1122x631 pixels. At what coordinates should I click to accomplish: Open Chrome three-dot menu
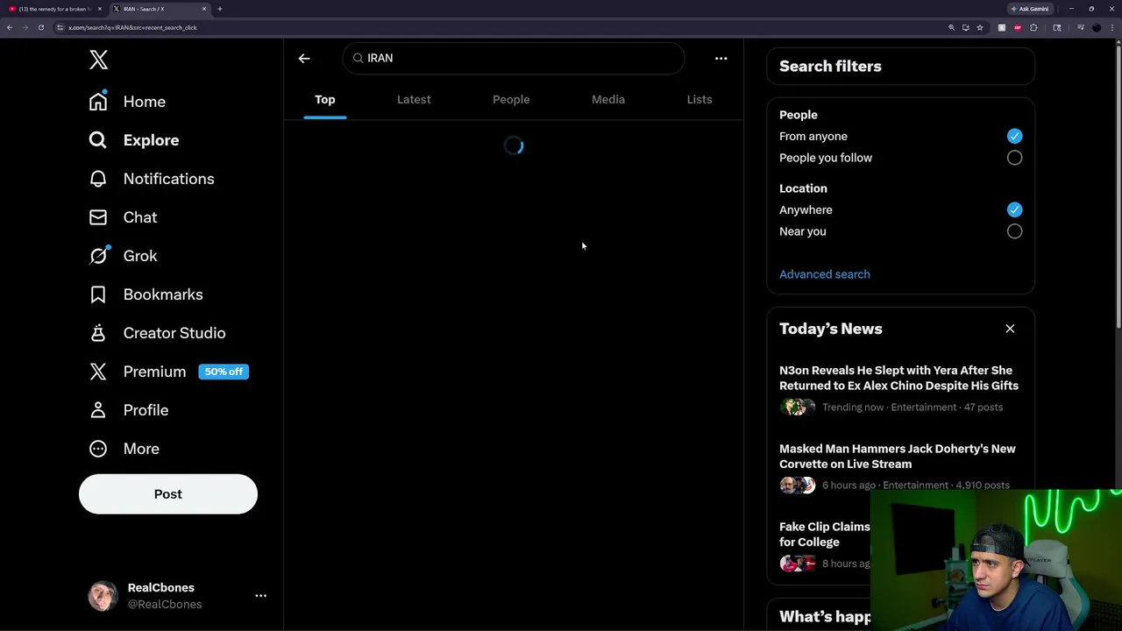[x=1112, y=27]
